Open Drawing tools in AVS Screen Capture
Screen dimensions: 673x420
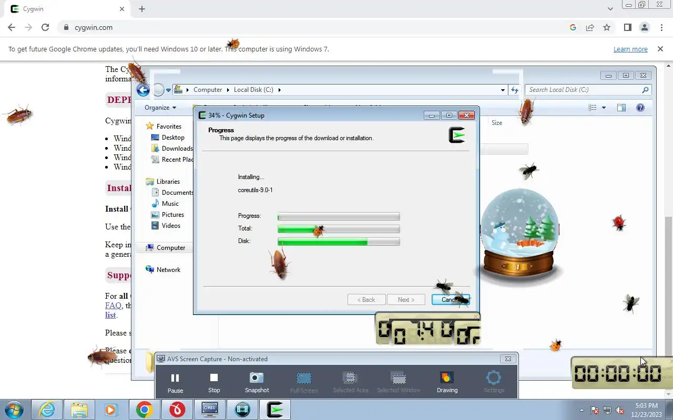447,383
